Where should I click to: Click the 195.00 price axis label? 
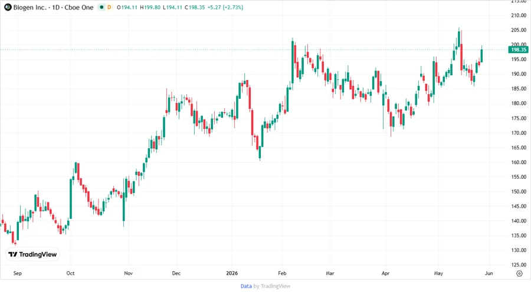[x=519, y=59]
